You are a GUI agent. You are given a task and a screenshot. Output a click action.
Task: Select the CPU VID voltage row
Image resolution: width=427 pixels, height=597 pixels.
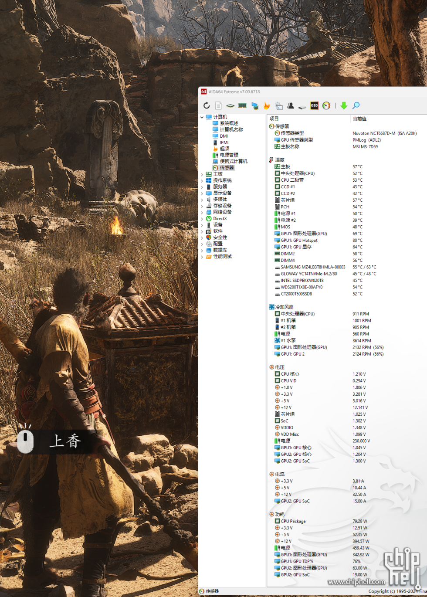pyautogui.click(x=347, y=380)
